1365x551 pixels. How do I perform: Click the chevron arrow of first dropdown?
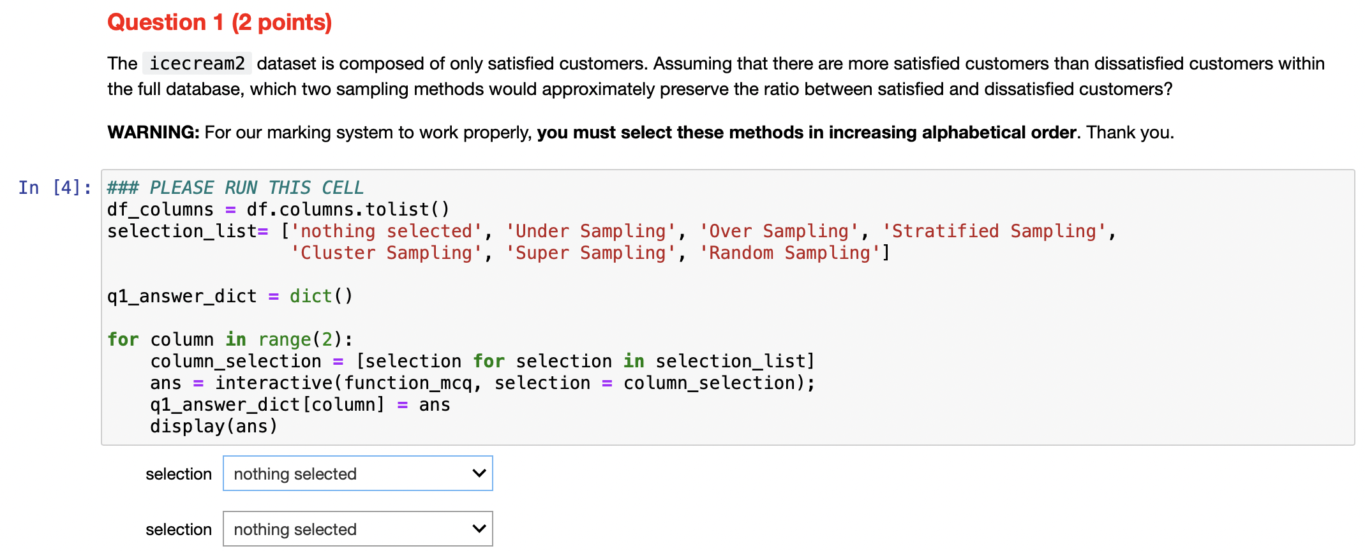point(479,473)
